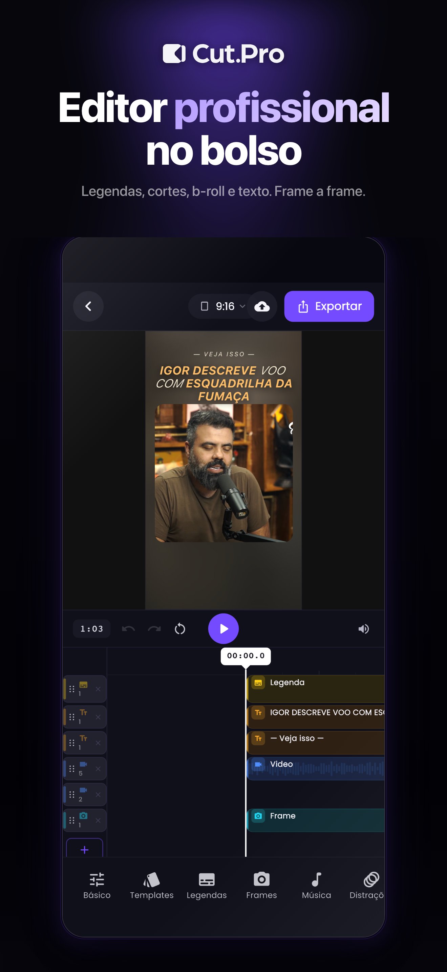Click the Cut.Pro logo
This screenshot has height=972, width=447.
click(x=223, y=54)
